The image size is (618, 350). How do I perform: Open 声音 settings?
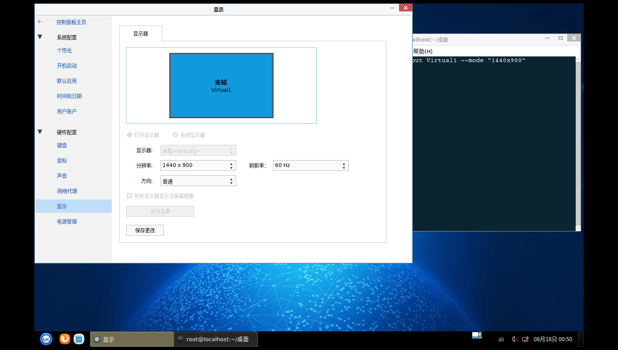pyautogui.click(x=62, y=176)
